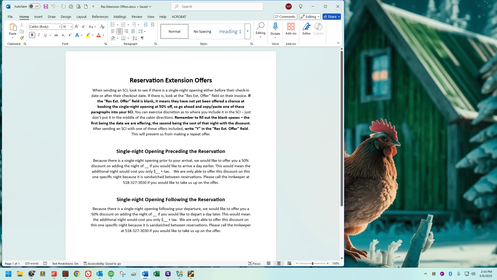Image resolution: width=497 pixels, height=280 pixels.
Task: Switch to Read Mode view in status bar
Action: [268, 263]
